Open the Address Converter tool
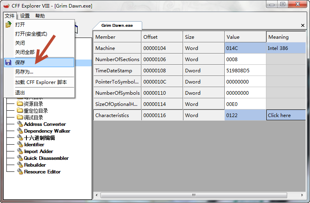310x203 pixels. [44, 124]
